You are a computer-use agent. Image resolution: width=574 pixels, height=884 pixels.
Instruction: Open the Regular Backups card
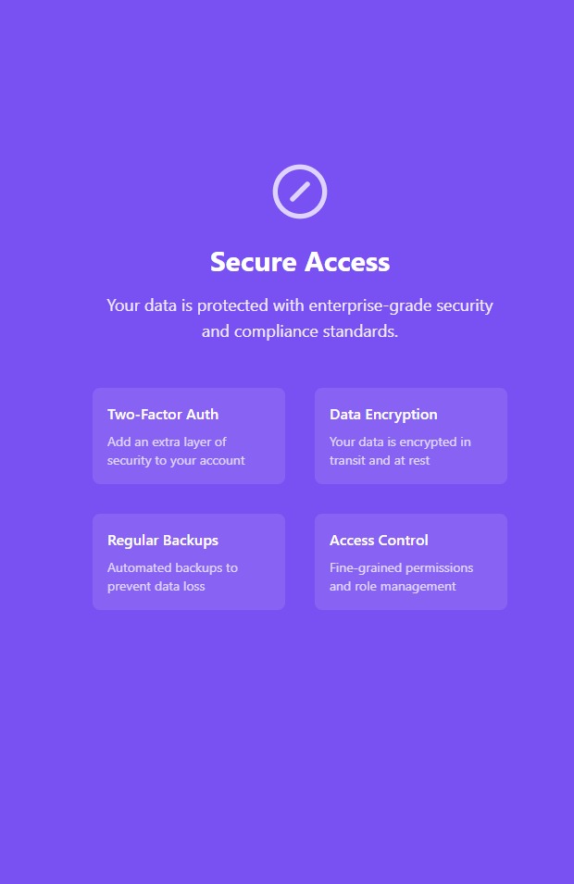pyautogui.click(x=189, y=562)
